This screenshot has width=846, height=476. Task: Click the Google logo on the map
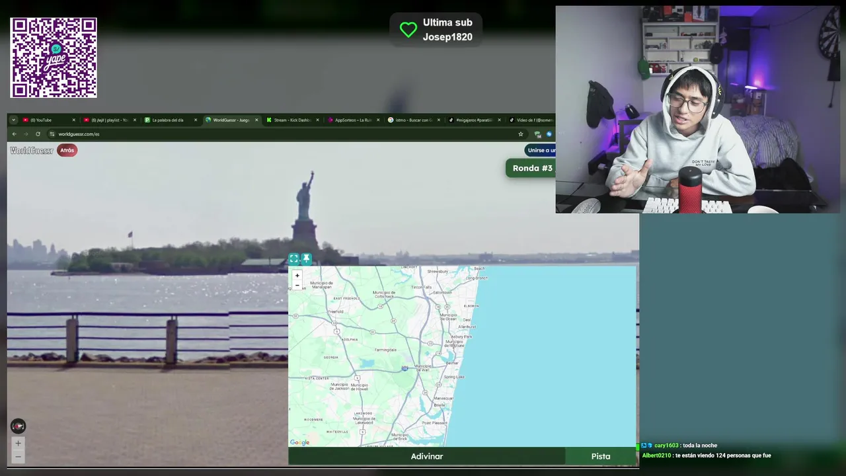coord(299,442)
